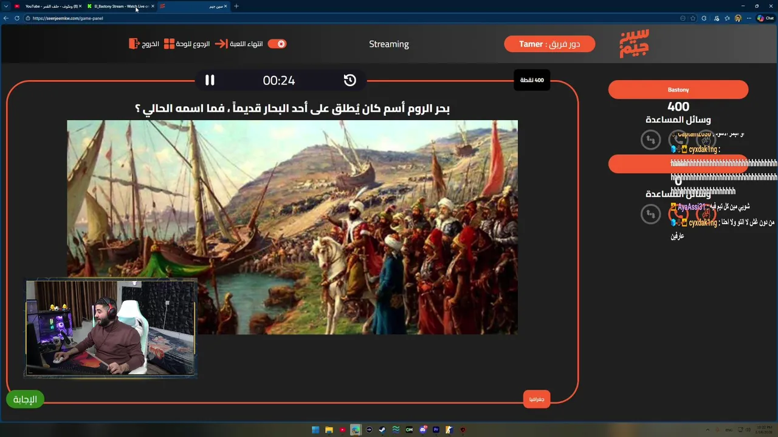Click the دور فريق : Tamer turn banner
Screen dimensions: 778x437
pos(549,44)
